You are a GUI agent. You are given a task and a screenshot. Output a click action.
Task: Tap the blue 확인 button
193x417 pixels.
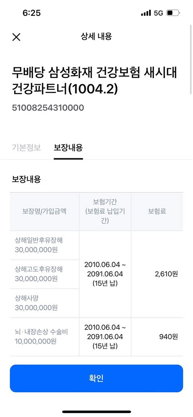click(x=96, y=378)
